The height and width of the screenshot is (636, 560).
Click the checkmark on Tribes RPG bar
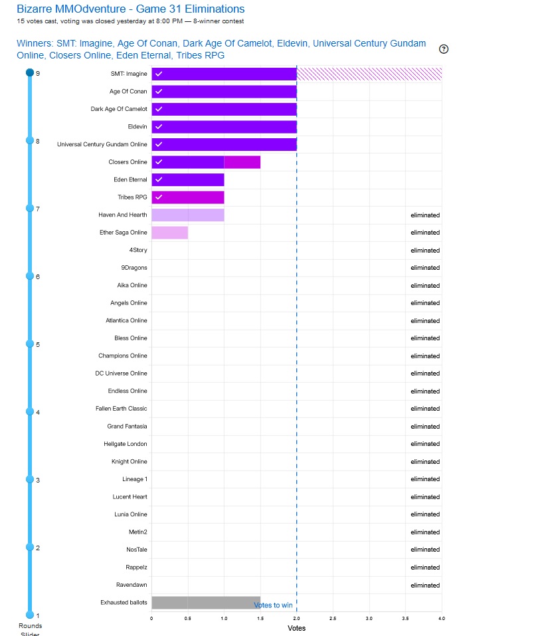(159, 197)
